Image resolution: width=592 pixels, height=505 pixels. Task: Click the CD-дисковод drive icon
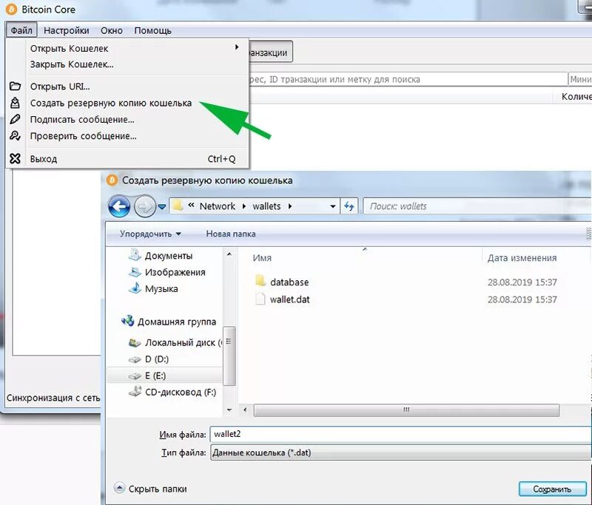(x=135, y=392)
